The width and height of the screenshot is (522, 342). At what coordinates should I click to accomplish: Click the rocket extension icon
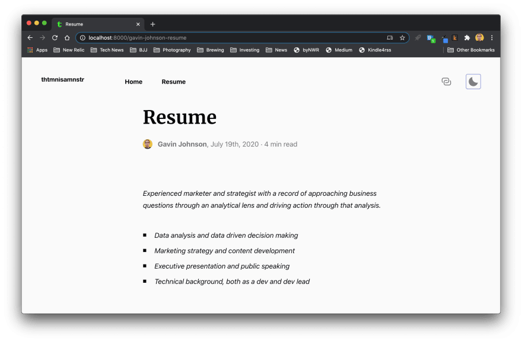point(418,38)
